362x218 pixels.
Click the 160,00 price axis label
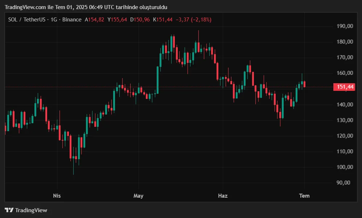[x=345, y=73]
